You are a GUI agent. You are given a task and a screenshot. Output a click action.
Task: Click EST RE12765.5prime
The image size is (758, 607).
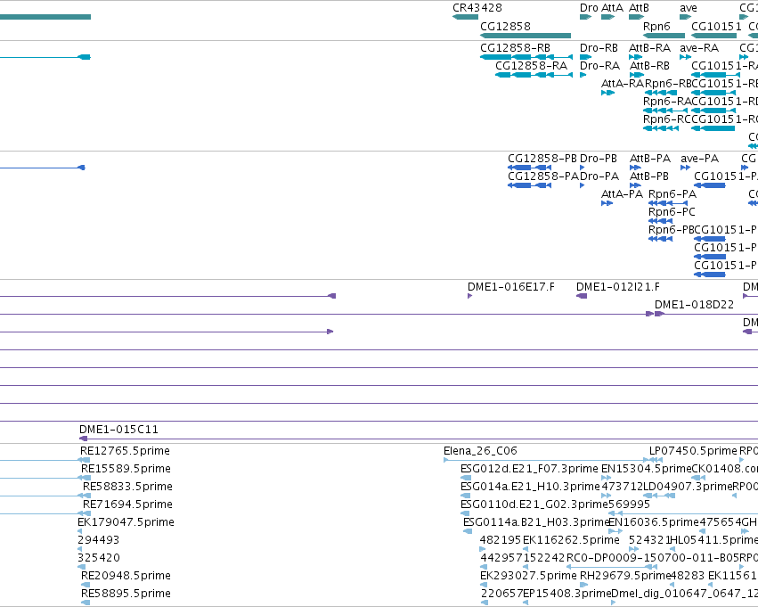point(125,451)
